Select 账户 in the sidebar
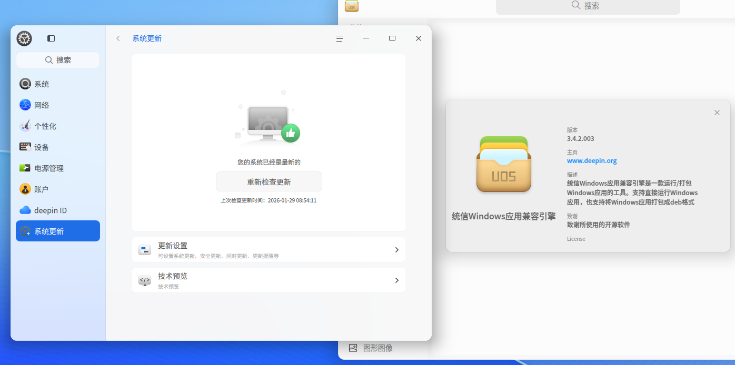Image resolution: width=735 pixels, height=365 pixels. [58, 189]
